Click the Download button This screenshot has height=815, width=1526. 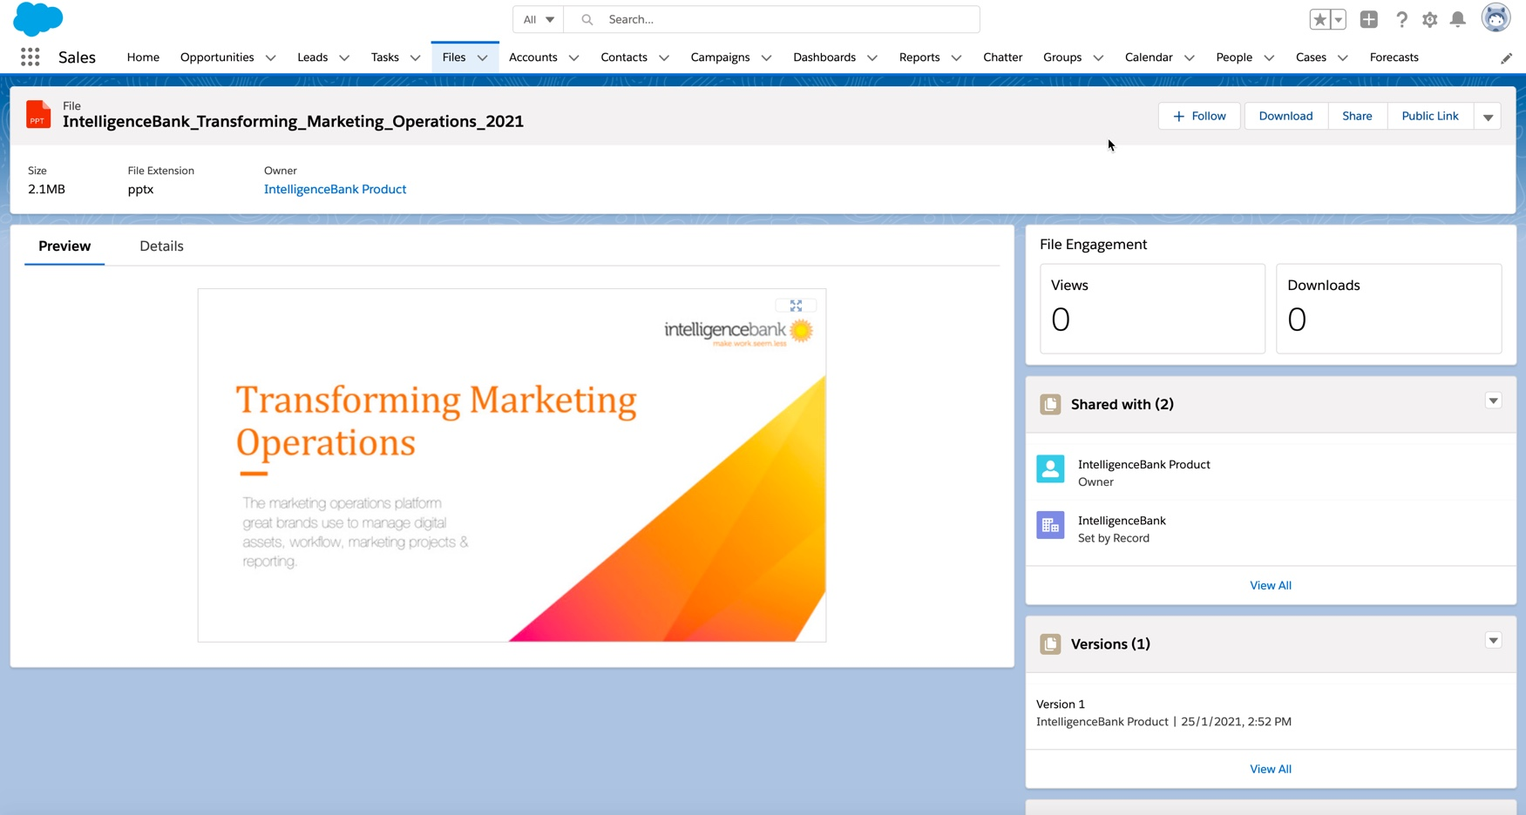pyautogui.click(x=1285, y=116)
